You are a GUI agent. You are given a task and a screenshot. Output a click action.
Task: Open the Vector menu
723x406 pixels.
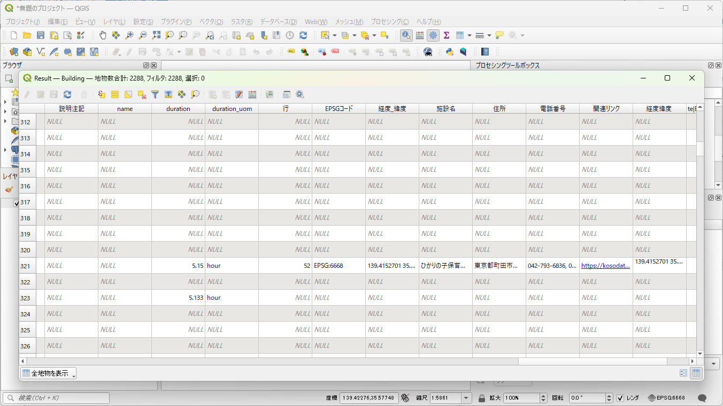[x=211, y=22]
